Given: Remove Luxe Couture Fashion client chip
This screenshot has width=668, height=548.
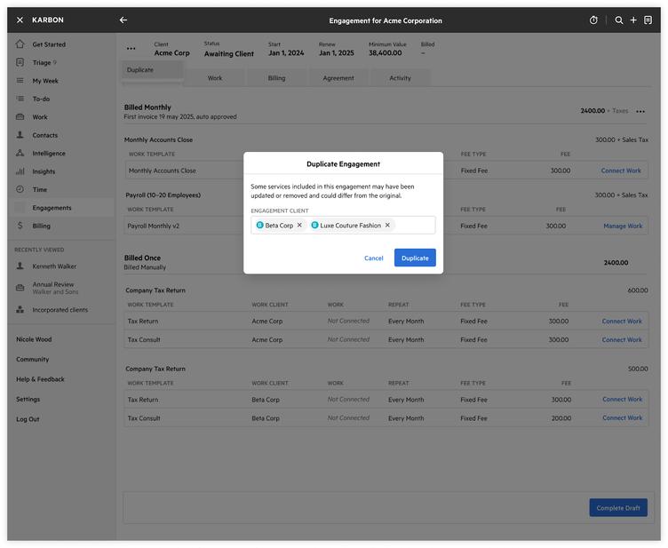Looking at the screenshot, I should [387, 226].
